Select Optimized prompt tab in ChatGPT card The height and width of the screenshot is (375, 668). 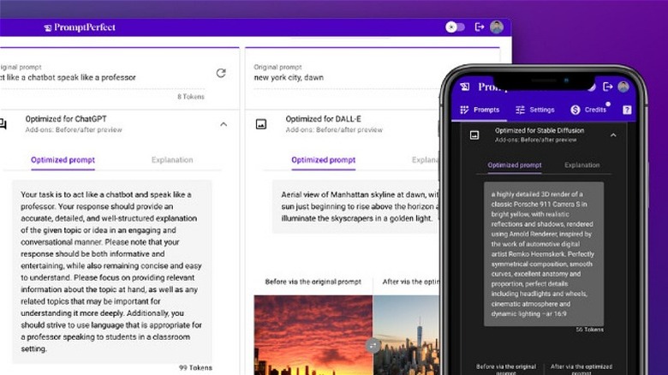click(x=63, y=160)
